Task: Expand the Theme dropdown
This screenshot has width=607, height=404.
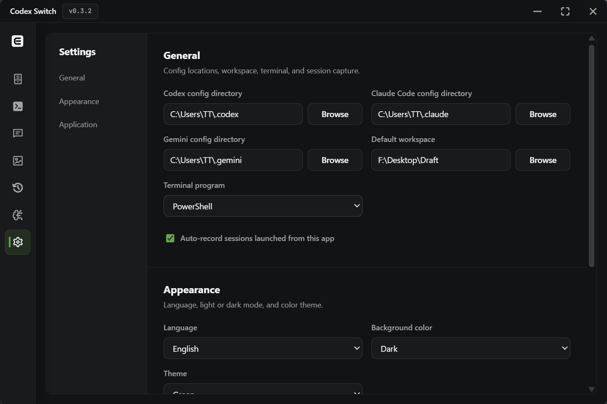Action: tap(263, 389)
